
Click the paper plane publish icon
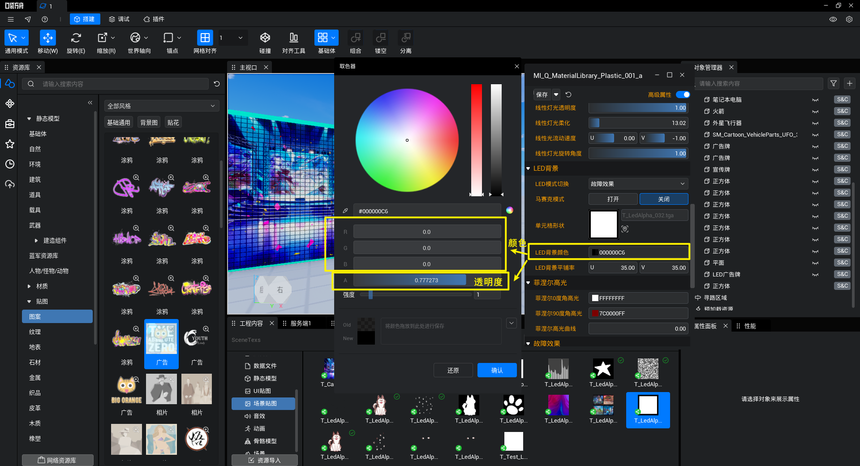tap(28, 19)
